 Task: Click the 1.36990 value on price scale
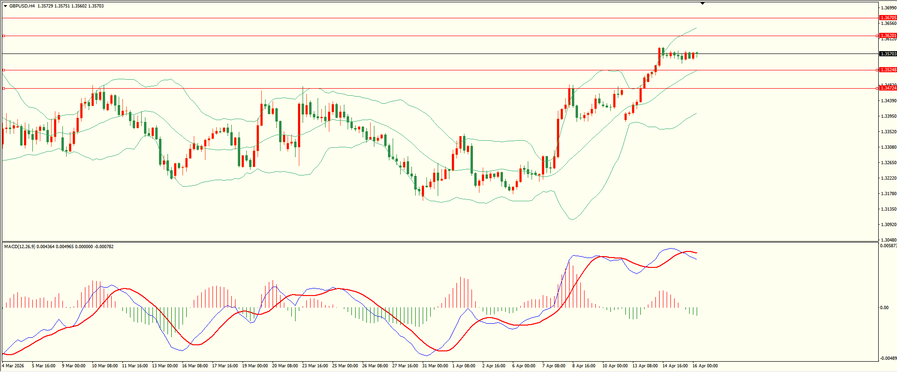pyautogui.click(x=889, y=8)
